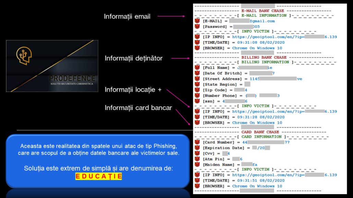Viewport: 353px width, 198px height.
Task: Select the 'CARD BANK CHASE' heading
Action: tap(260, 132)
